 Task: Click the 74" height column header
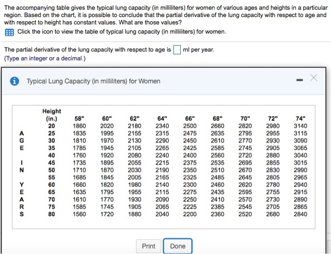300,119
